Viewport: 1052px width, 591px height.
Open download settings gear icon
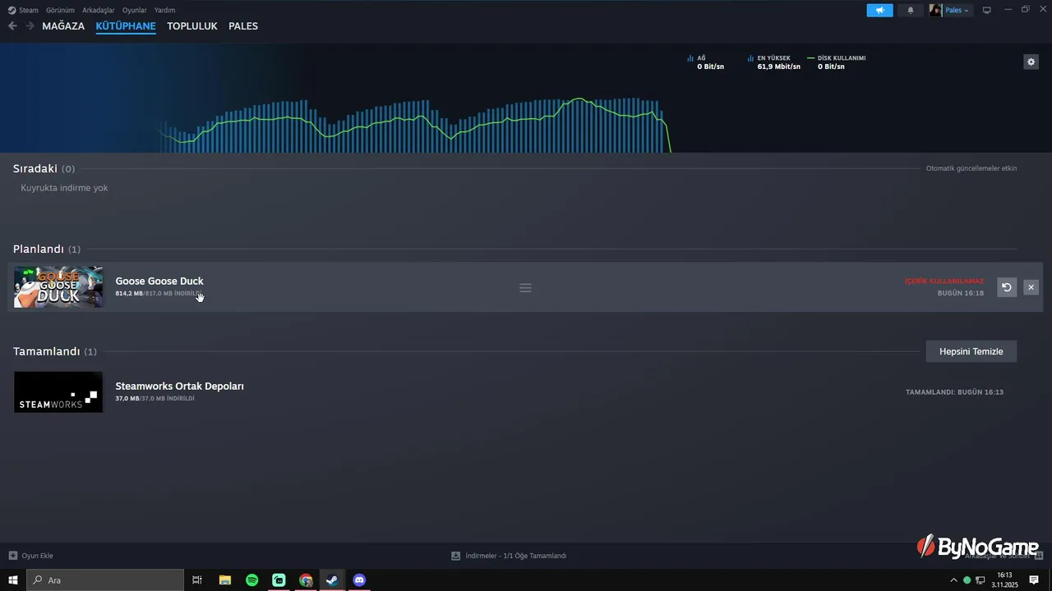point(1031,62)
